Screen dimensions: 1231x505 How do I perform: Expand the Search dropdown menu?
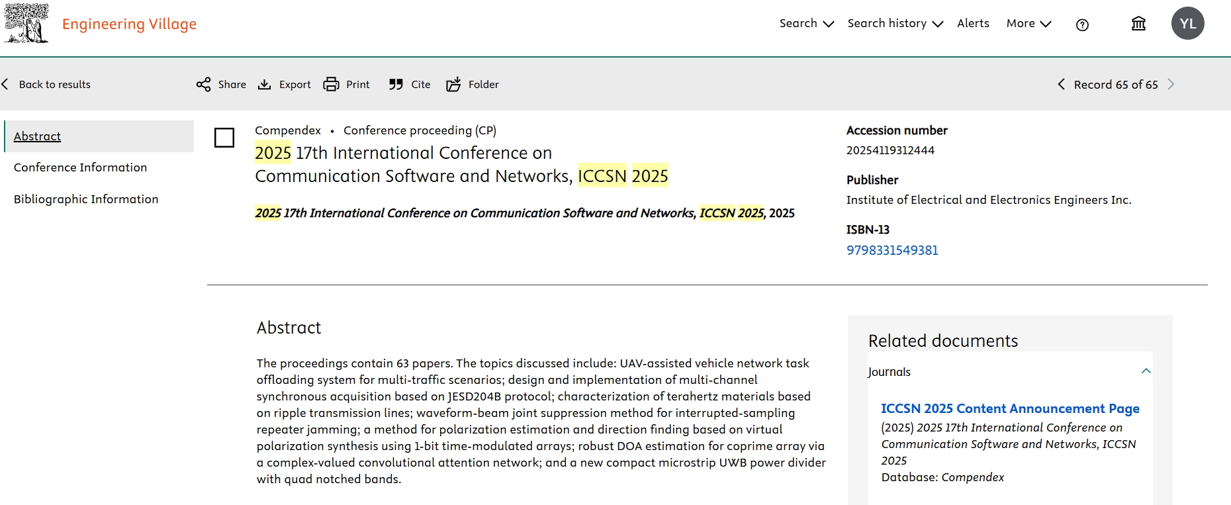806,24
